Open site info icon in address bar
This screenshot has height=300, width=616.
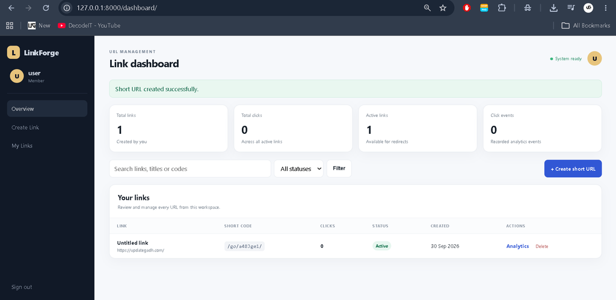tap(67, 8)
